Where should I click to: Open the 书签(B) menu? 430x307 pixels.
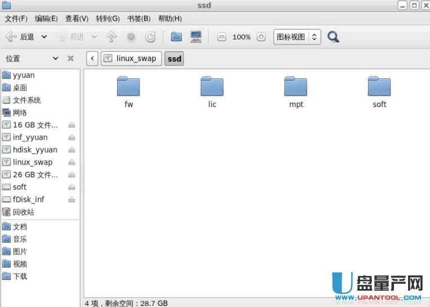coord(138,19)
